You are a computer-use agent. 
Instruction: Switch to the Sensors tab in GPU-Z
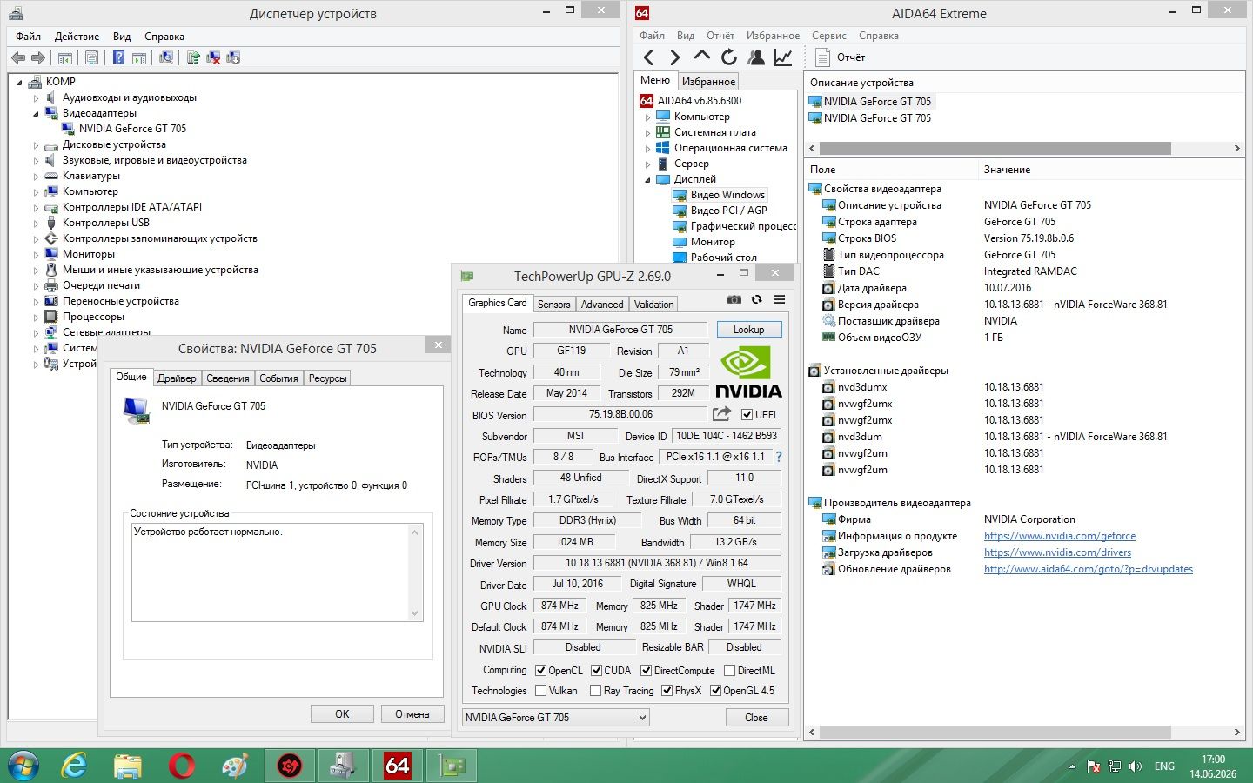(553, 304)
